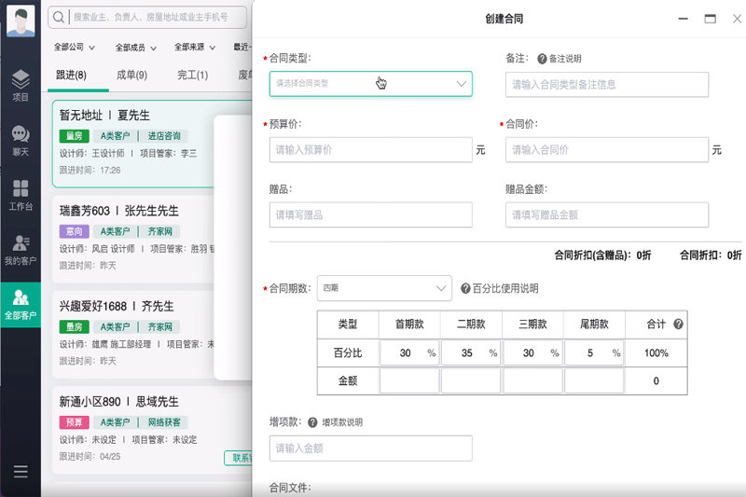Click the search magnifier icon
Image resolution: width=746 pixels, height=497 pixels.
[59, 17]
